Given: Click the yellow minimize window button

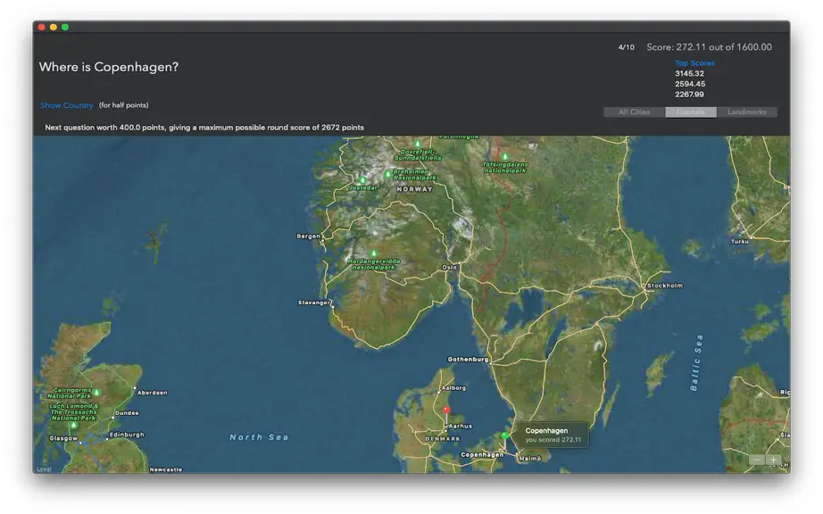Looking at the screenshot, I should tap(54, 28).
